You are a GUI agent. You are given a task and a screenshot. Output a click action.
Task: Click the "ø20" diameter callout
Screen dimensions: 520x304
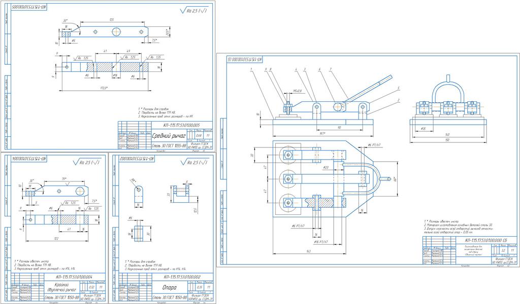326,167
